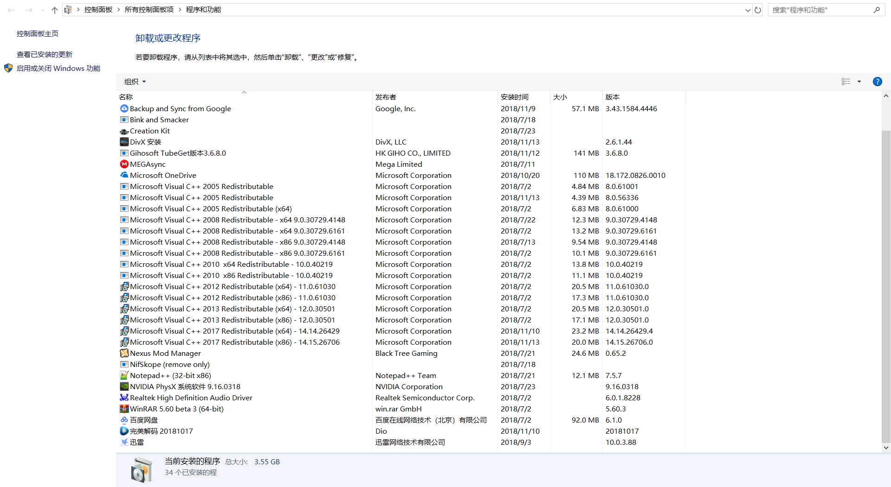Click the scrollbar down arrow

tap(886, 448)
